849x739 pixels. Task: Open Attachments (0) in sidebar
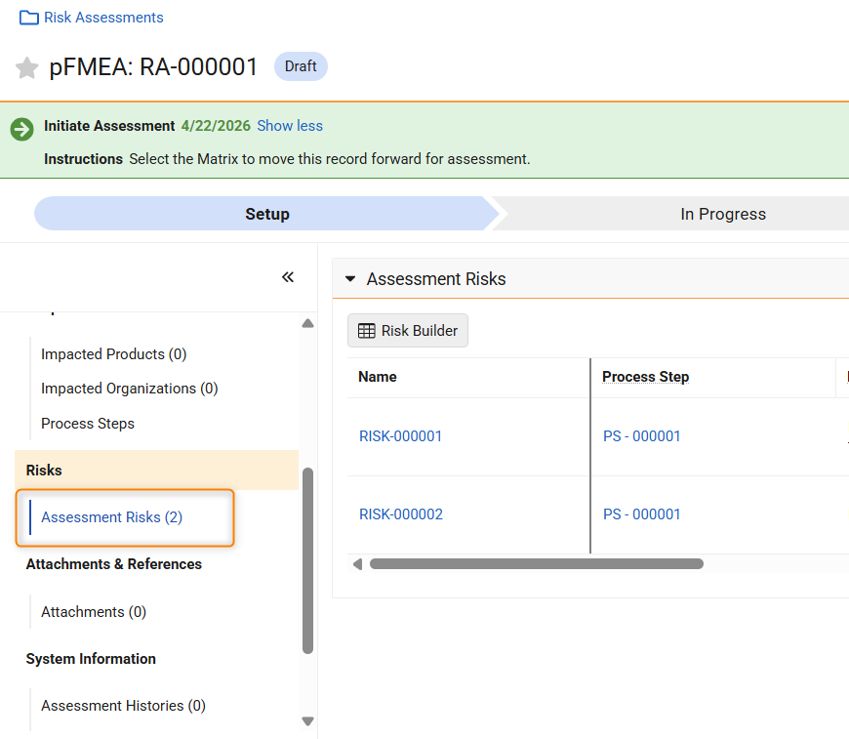click(x=94, y=612)
